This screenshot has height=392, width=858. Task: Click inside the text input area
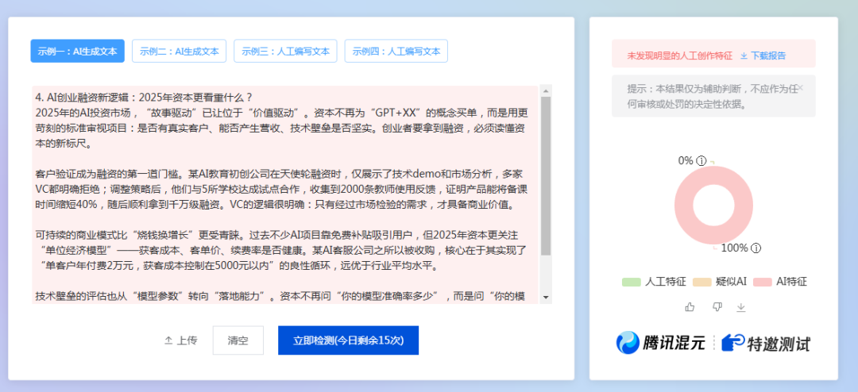286,190
